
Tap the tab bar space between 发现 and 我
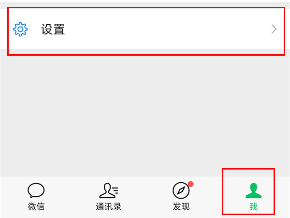click(207, 198)
